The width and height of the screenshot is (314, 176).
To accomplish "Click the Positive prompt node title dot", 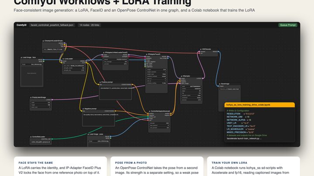I will pyautogui.click(x=100, y=82).
